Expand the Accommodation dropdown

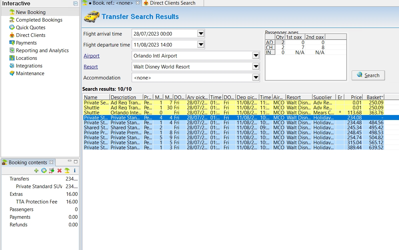pyautogui.click(x=256, y=77)
